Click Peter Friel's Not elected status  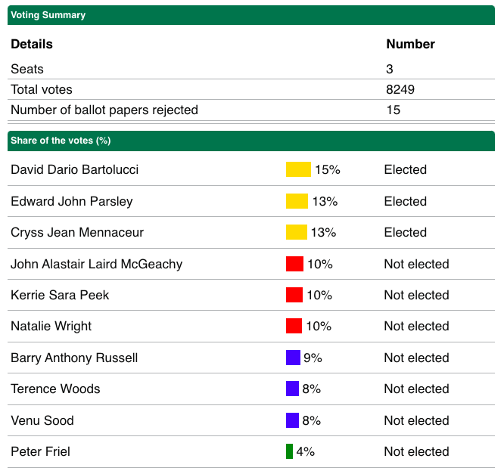[x=416, y=451]
